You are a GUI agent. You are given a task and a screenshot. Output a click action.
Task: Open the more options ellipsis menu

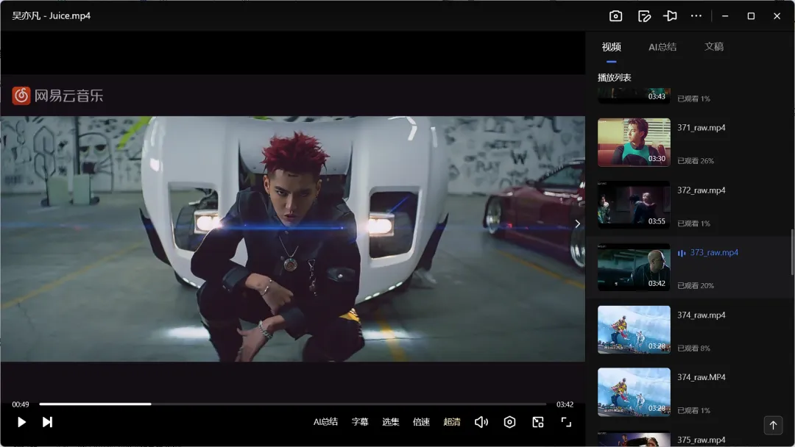[x=696, y=16]
